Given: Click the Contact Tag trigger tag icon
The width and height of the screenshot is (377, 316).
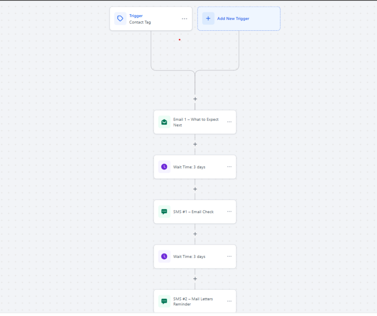Looking at the screenshot, I should [120, 18].
